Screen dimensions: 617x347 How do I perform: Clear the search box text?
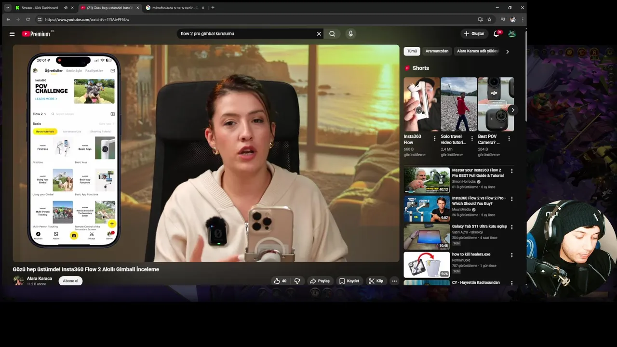pos(319,34)
